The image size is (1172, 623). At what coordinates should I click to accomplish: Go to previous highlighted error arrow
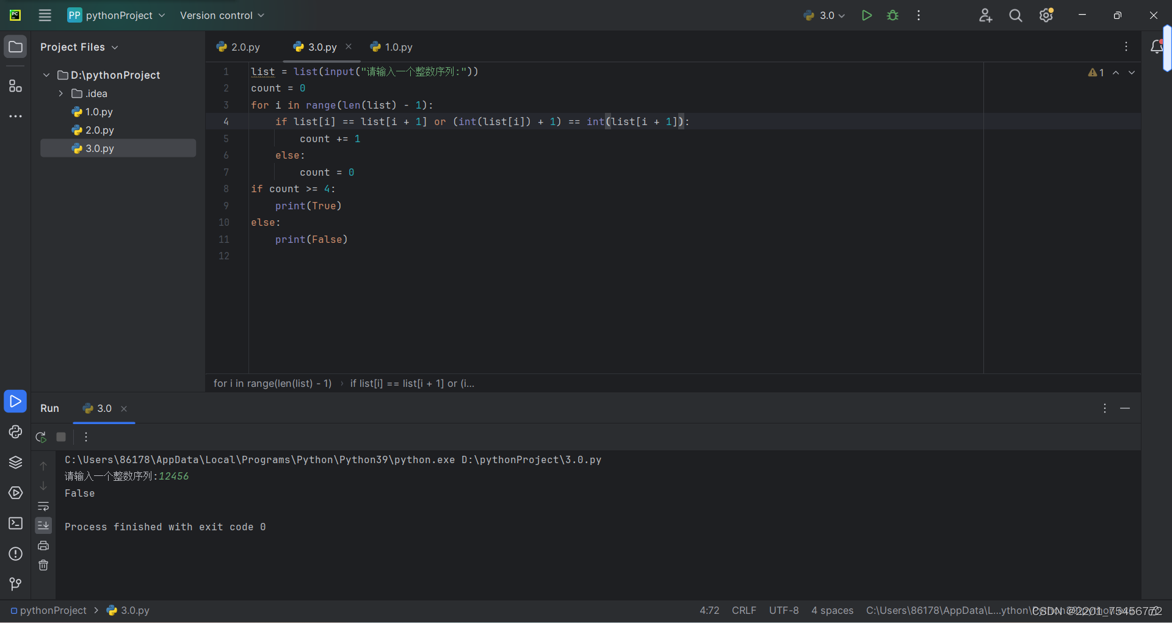coord(1116,73)
